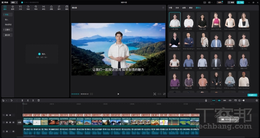The height and width of the screenshot is (138, 260).
Task: Toggle main track magnet in timeline toolbar
Action: pyautogui.click(x=214, y=100)
